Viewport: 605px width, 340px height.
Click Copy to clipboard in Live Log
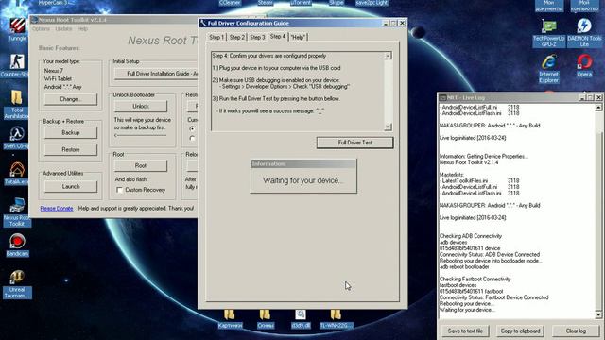point(520,331)
